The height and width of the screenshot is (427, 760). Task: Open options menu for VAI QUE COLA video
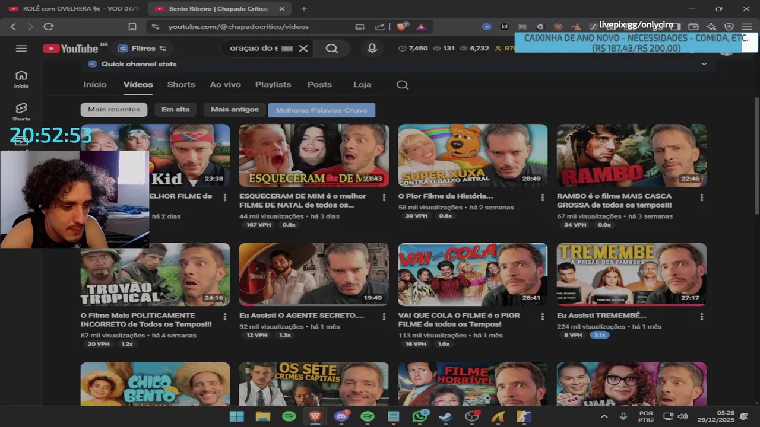click(543, 317)
